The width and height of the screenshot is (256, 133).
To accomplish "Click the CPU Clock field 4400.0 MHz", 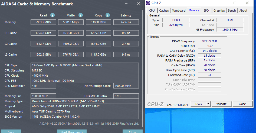I will pyautogui.click(x=85, y=76).
